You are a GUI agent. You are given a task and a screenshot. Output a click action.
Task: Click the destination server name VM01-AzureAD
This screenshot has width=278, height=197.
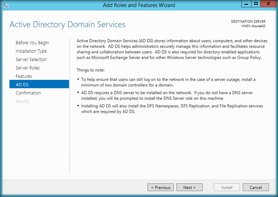coord(255,26)
